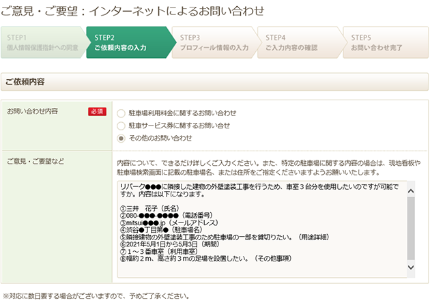
Task: Click the phone number line starting ②080-
Action: (x=166, y=216)
